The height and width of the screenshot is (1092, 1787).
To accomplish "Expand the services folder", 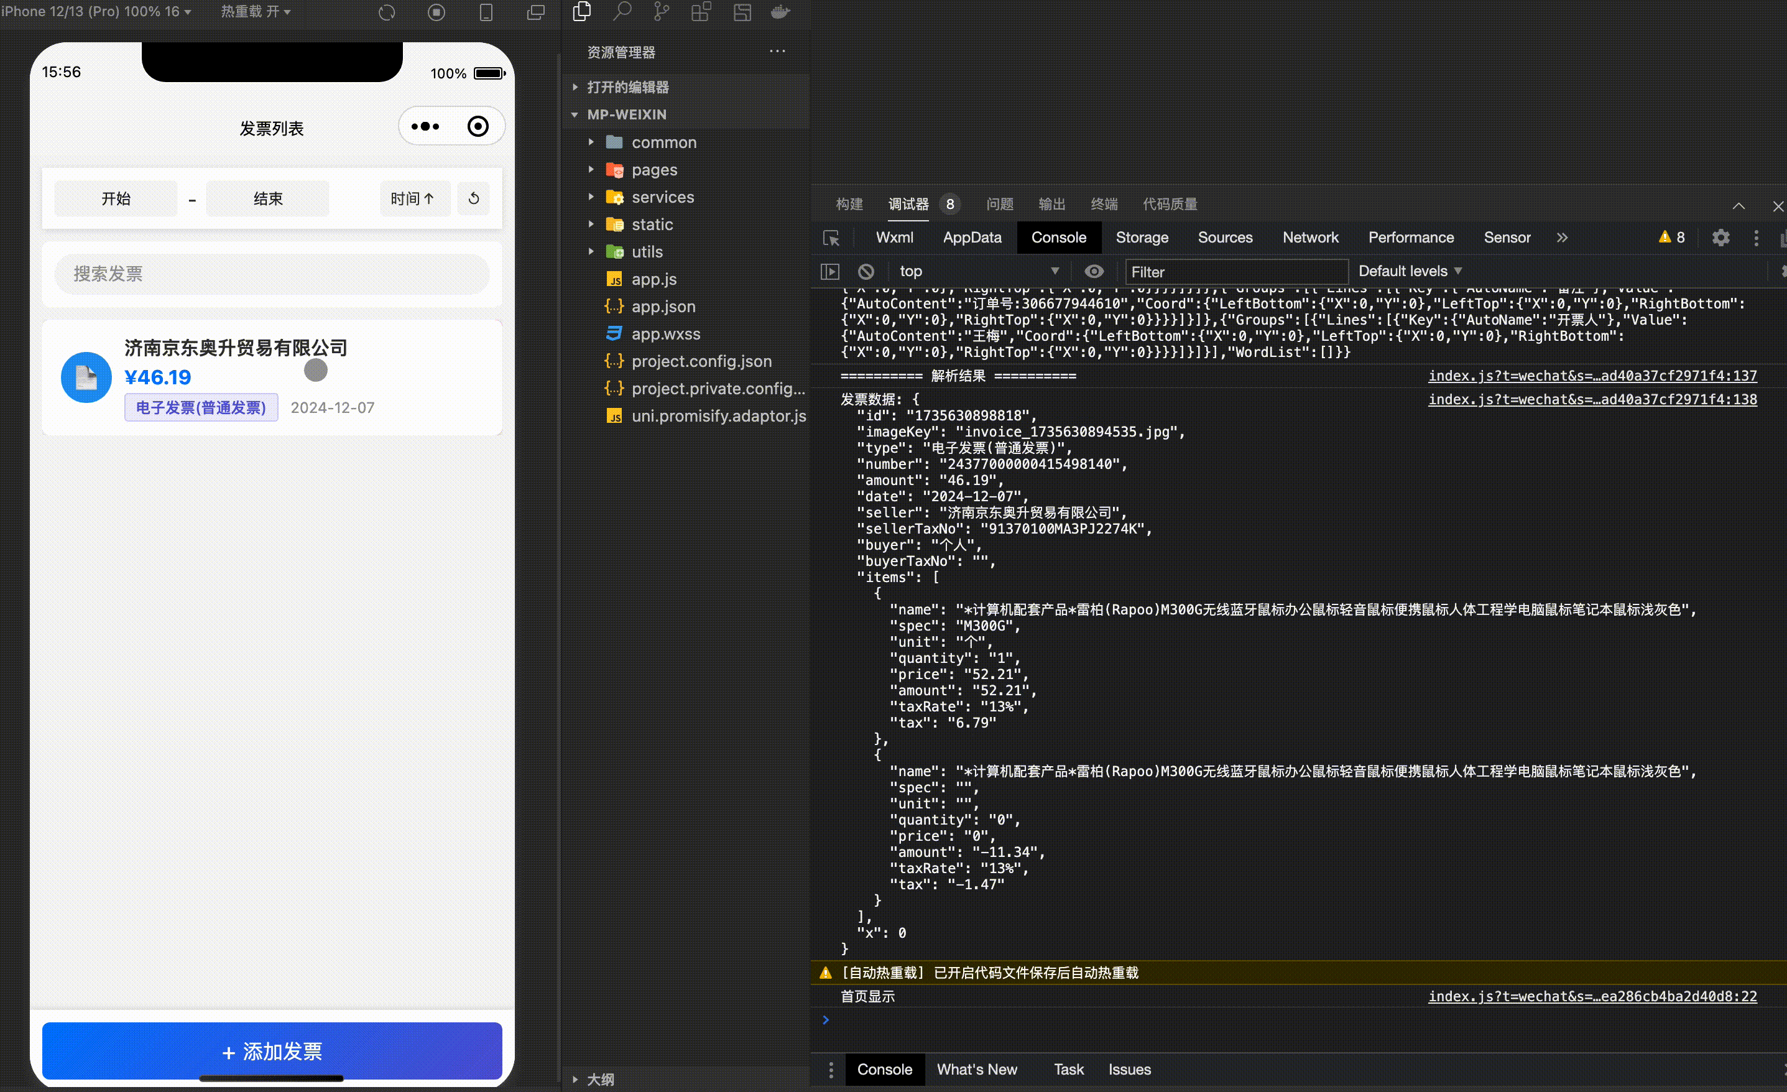I will click(x=685, y=197).
